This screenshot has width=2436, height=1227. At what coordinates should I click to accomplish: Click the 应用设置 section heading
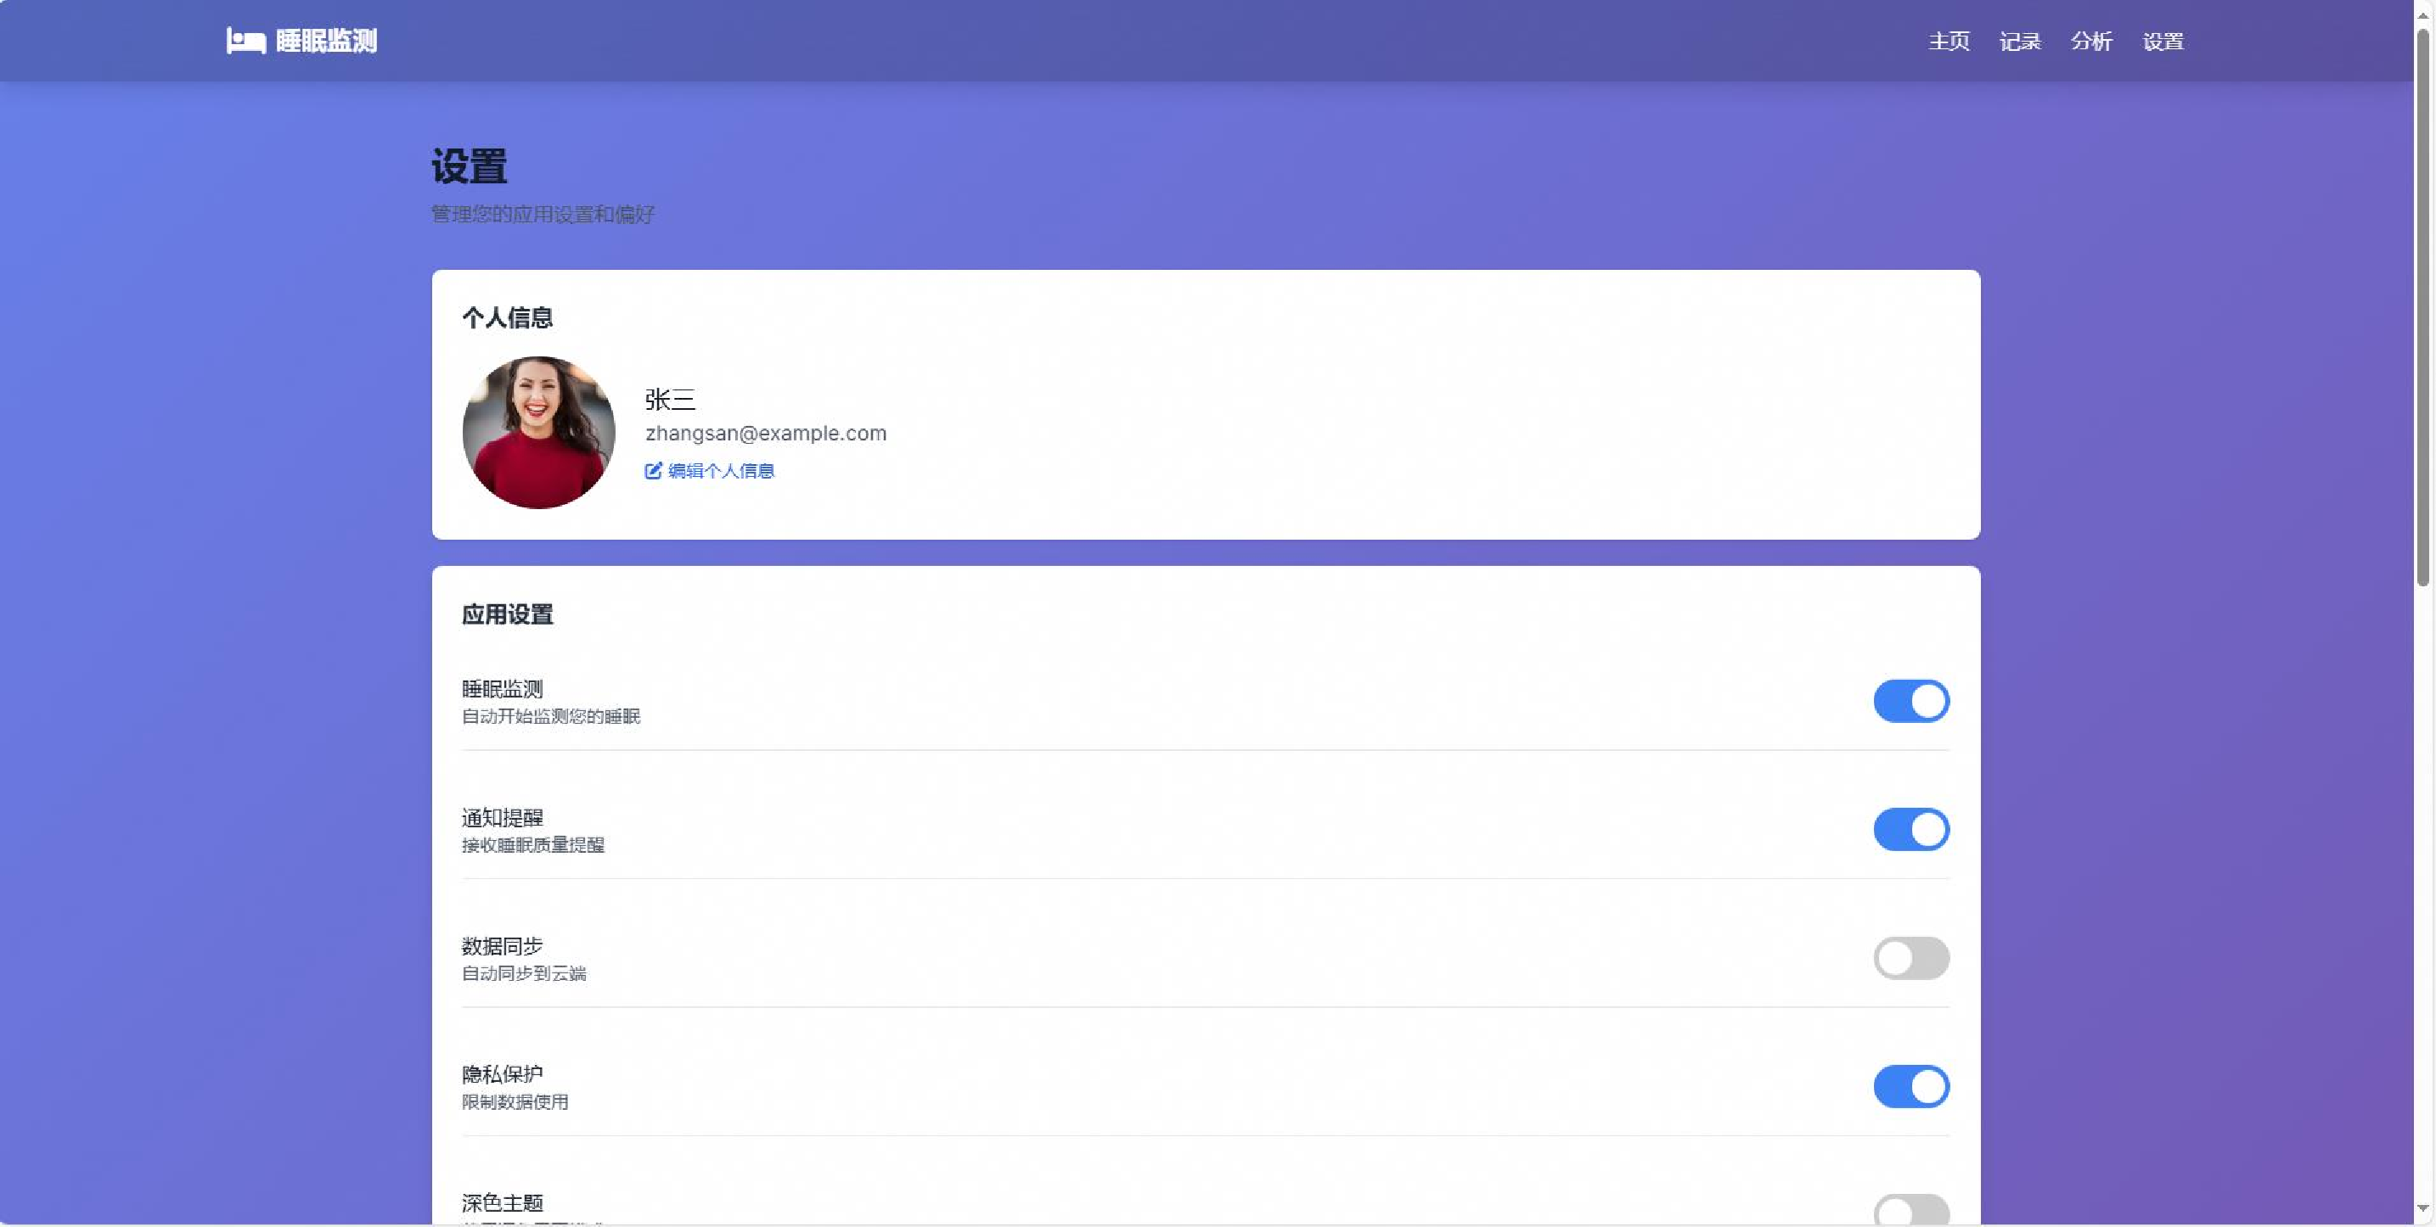pos(507,614)
